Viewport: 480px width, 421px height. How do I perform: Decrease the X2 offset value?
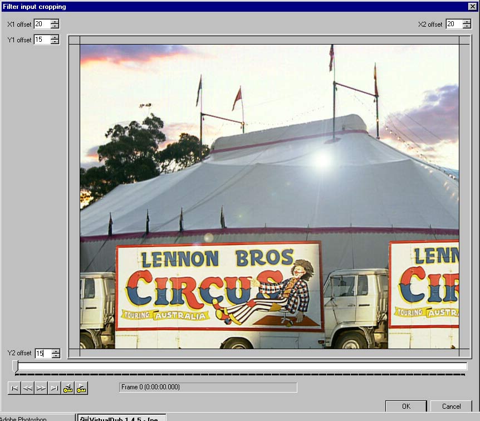[x=467, y=26]
